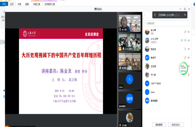Open the 文件 menu in File Explorer
Viewport: 195px width, 127px height.
pyautogui.click(x=4, y=4)
